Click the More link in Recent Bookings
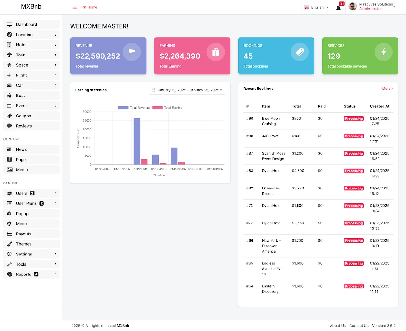The height and width of the screenshot is (331, 406). [387, 89]
